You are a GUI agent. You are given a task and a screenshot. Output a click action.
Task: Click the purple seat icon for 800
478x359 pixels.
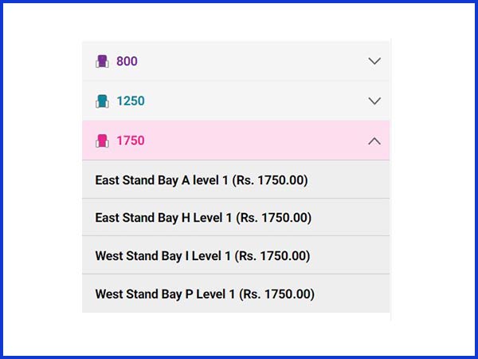click(x=102, y=61)
